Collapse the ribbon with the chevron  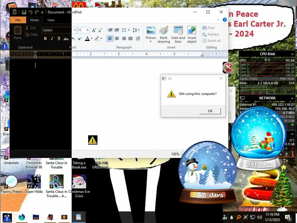218,20
